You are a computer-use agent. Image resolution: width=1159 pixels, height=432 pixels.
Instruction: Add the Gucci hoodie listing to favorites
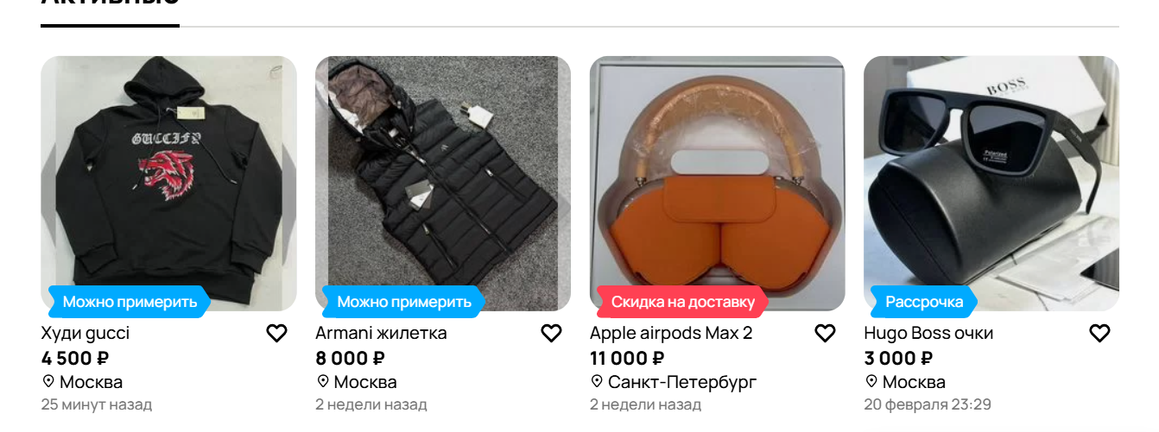coord(276,333)
